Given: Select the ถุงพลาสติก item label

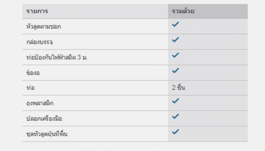Looking at the screenshot, I should (40, 103).
